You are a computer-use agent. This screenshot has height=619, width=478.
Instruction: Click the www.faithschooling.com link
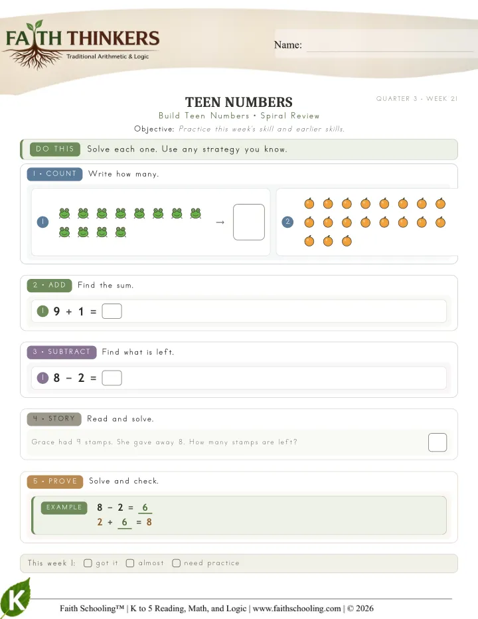[x=297, y=608]
